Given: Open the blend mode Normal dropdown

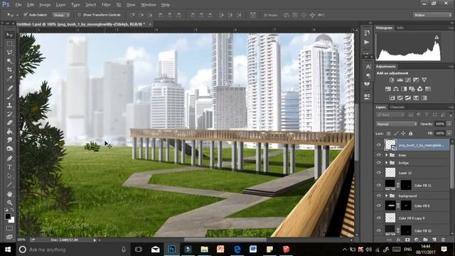Looking at the screenshot, I should (x=397, y=124).
